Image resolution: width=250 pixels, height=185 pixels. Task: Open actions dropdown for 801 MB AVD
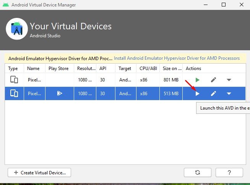229,80
